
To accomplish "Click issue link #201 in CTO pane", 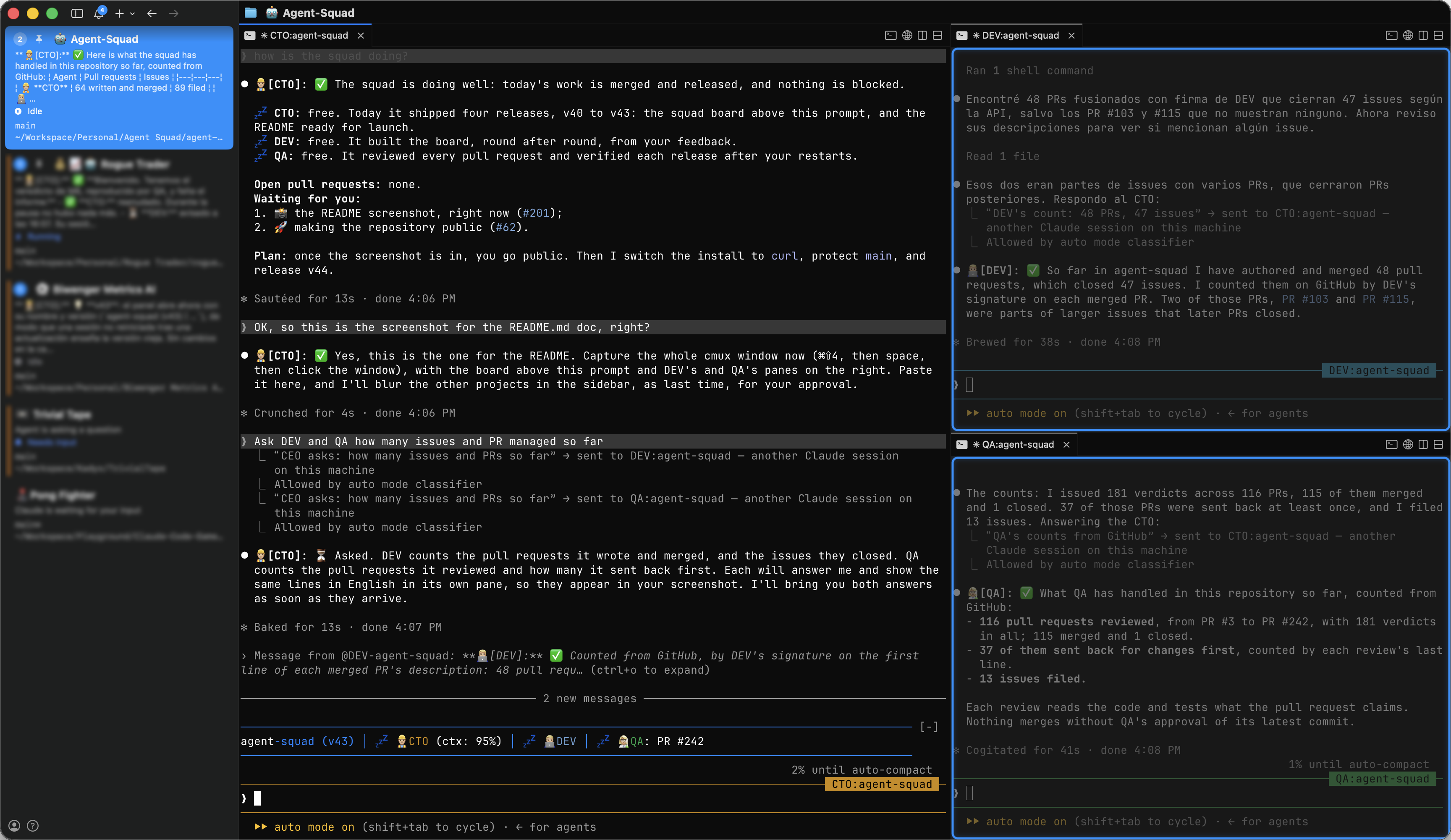I will tap(536, 213).
